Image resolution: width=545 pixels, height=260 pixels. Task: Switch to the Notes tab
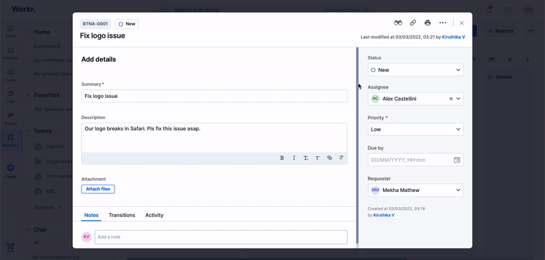pos(91,215)
